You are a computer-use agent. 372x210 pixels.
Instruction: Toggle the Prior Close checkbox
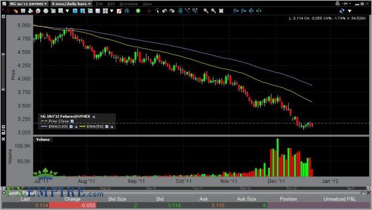coord(72,121)
